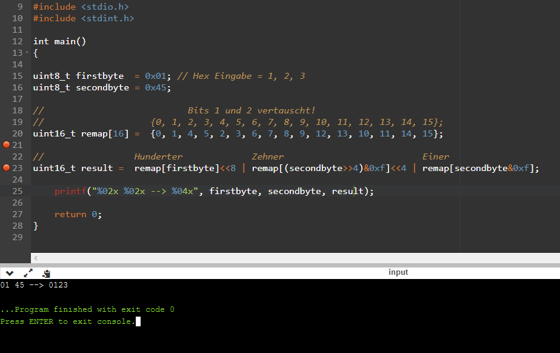Viewport: 560px width, 353px height.
Task: Click the value 0x45 on line 16
Action: (x=155, y=87)
